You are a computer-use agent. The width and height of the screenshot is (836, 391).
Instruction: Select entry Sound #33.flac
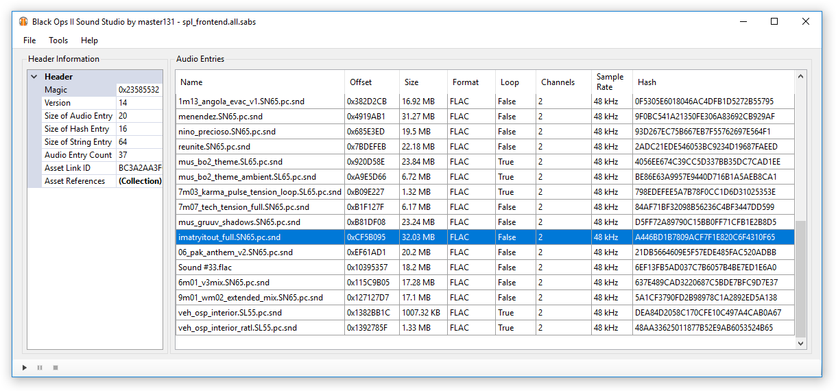(x=485, y=268)
